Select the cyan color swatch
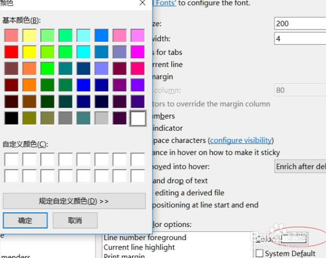 point(83,52)
